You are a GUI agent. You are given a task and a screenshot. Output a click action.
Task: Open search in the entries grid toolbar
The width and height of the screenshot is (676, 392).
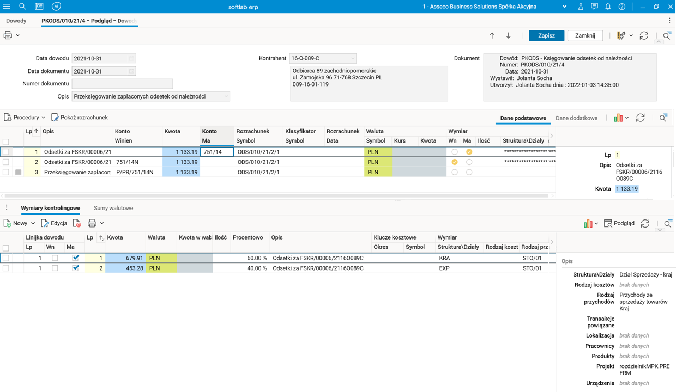[x=663, y=118]
